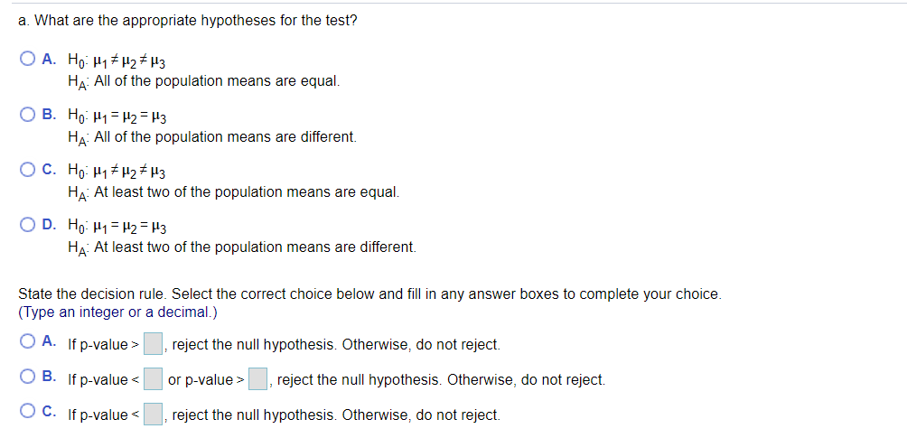Select hypotheses option C radio button
The height and width of the screenshot is (438, 907).
27,171
